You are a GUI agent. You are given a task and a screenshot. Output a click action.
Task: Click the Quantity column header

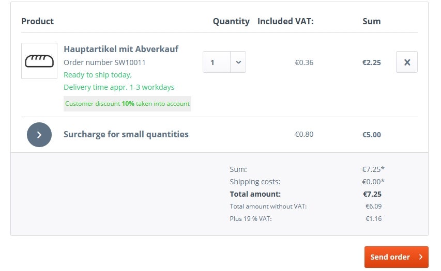[x=231, y=21]
